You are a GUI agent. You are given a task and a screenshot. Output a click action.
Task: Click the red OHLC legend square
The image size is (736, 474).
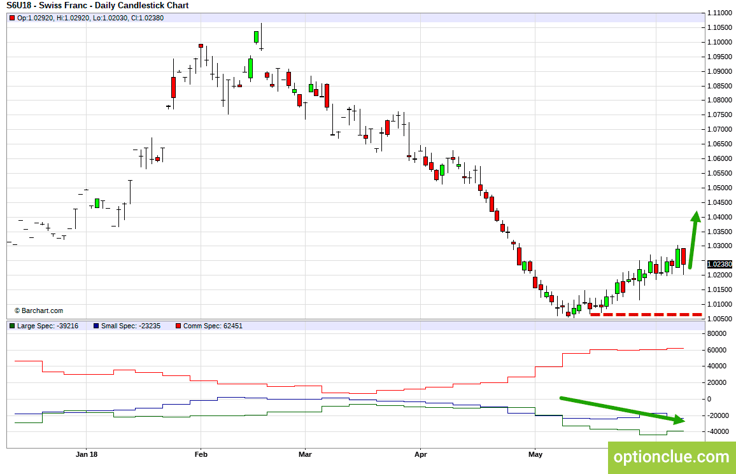pyautogui.click(x=12, y=18)
